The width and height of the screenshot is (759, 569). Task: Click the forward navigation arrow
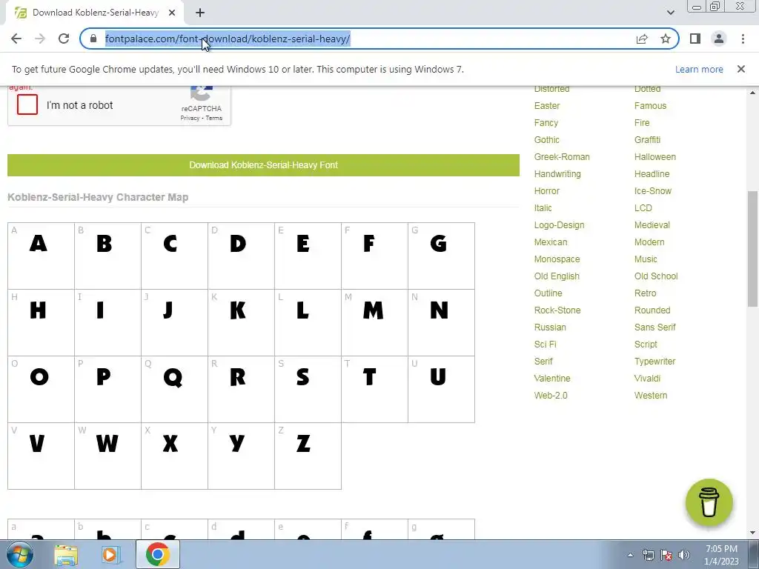tap(40, 39)
